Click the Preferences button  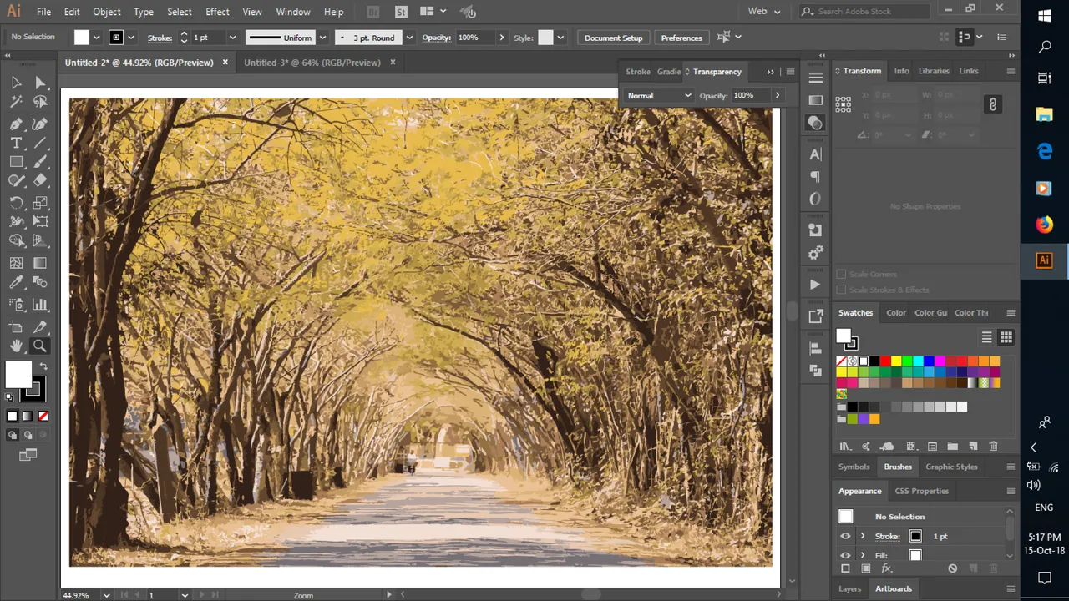[x=681, y=38]
